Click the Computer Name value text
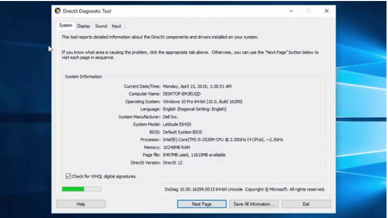Image resolution: width=388 pixels, height=218 pixels. (x=181, y=94)
